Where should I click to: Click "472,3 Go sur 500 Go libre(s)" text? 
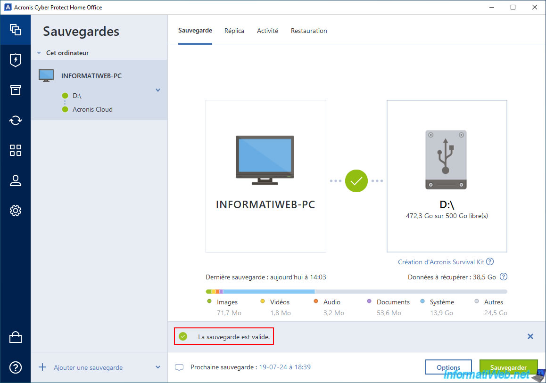coord(447,216)
